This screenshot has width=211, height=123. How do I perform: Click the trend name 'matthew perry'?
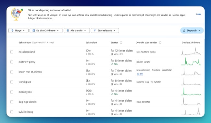coord(27,62)
